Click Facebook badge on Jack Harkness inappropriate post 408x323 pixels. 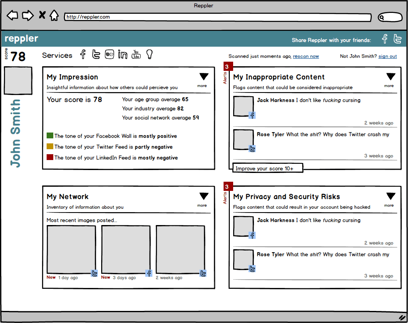(x=252, y=115)
